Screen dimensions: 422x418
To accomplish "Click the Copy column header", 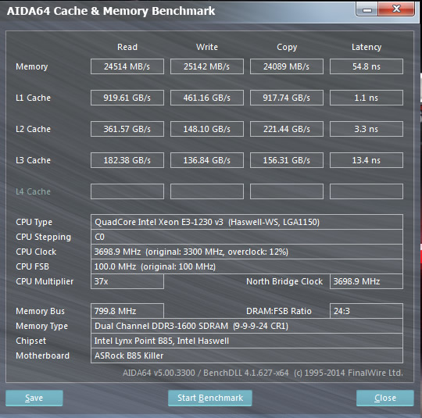I will click(x=287, y=48).
